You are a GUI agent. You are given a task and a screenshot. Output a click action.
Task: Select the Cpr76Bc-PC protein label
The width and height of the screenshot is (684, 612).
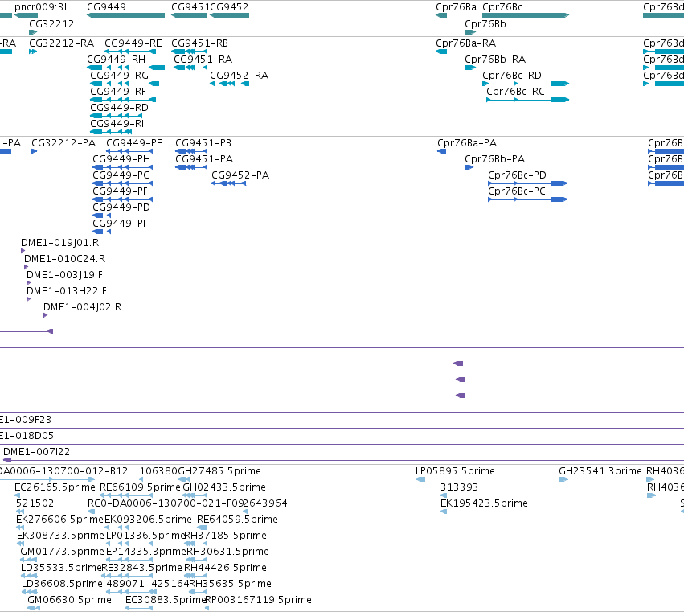tap(517, 191)
